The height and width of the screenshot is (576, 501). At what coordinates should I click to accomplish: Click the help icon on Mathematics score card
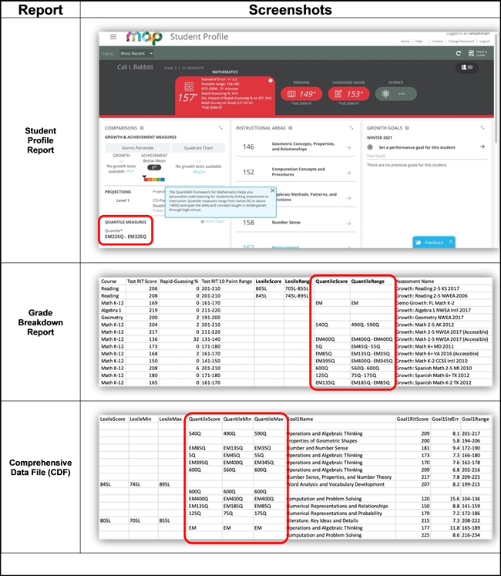pos(271,80)
